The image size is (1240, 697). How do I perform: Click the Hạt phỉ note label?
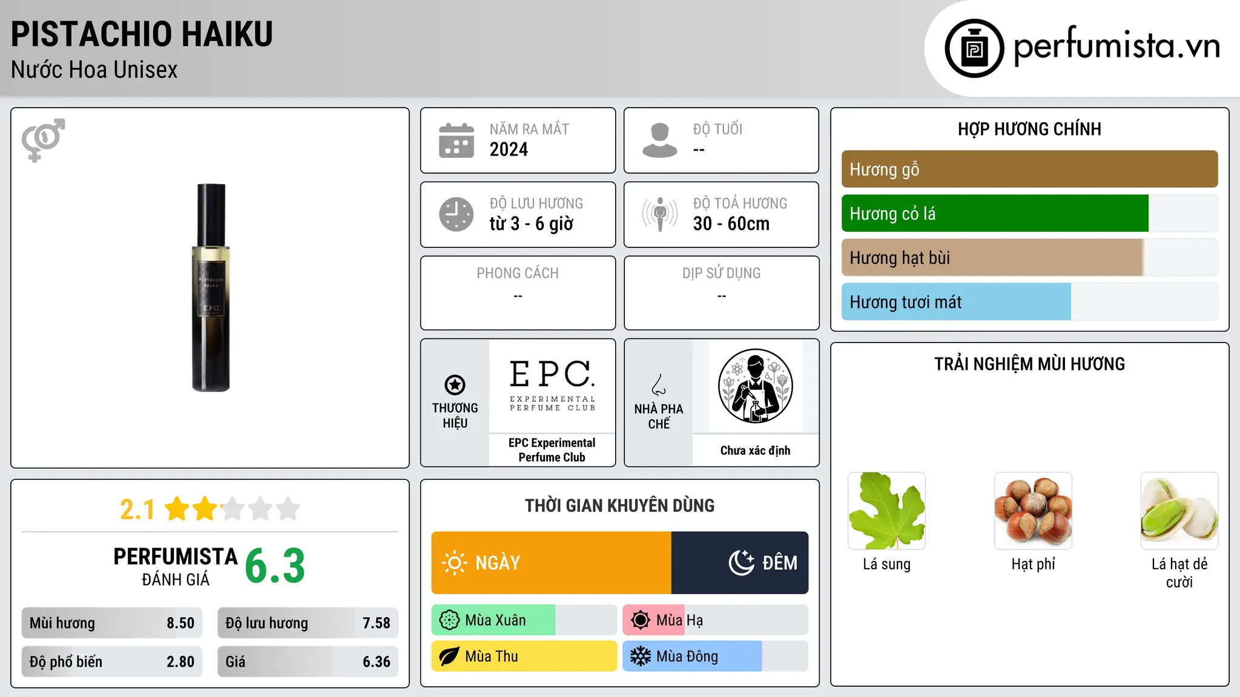[1033, 564]
